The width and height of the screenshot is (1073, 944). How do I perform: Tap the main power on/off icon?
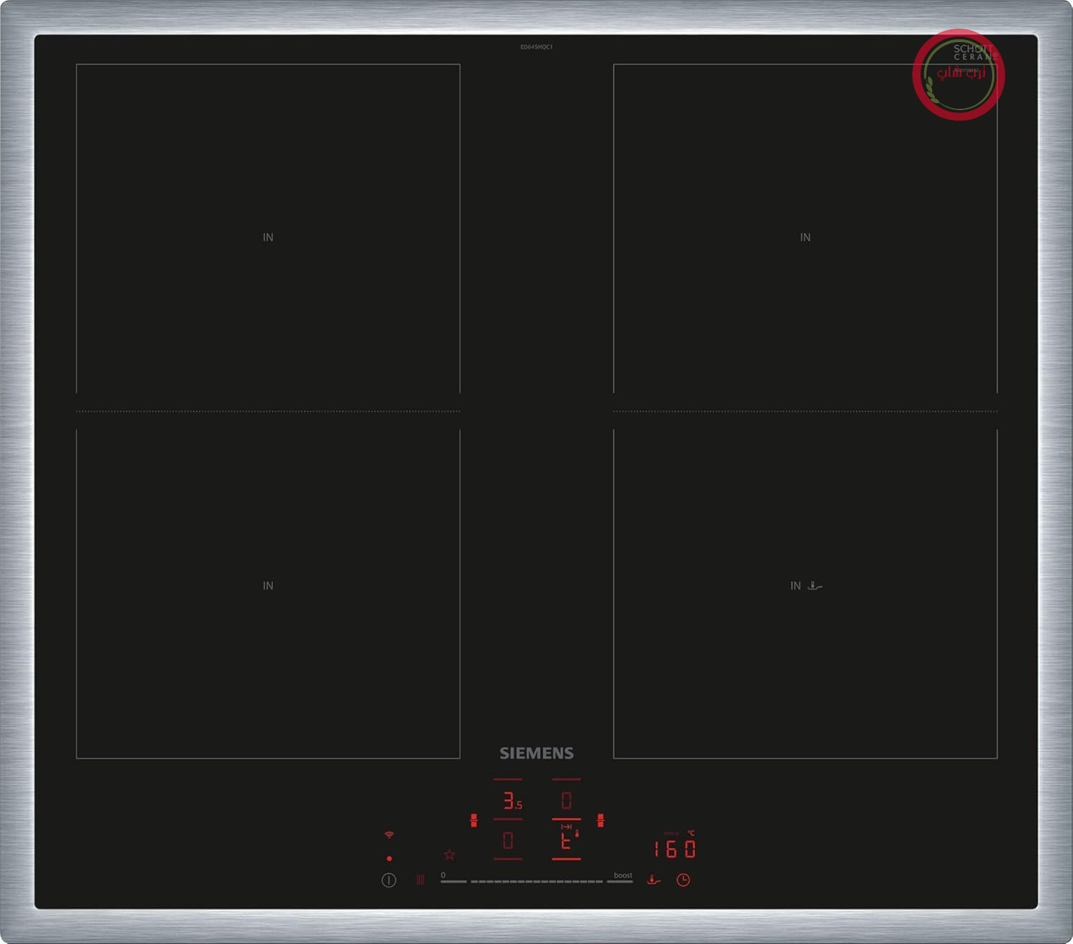click(388, 880)
